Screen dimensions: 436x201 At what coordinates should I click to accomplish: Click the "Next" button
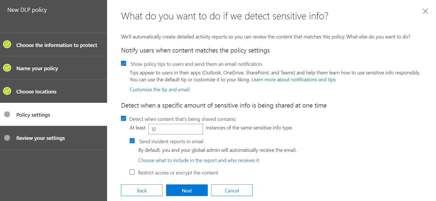pos(187,190)
